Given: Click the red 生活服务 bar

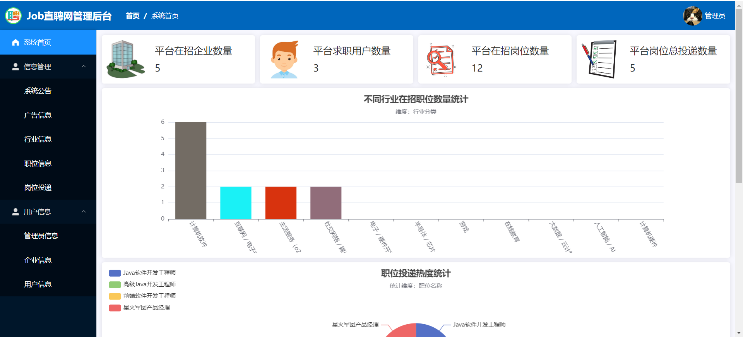Looking at the screenshot, I should 281,203.
